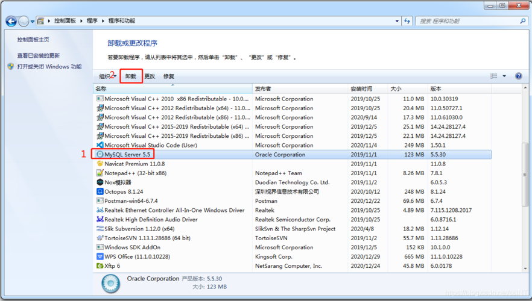The image size is (532, 301).
Task: Click version 5.5.30 in the MySQL row
Action: 438,154
